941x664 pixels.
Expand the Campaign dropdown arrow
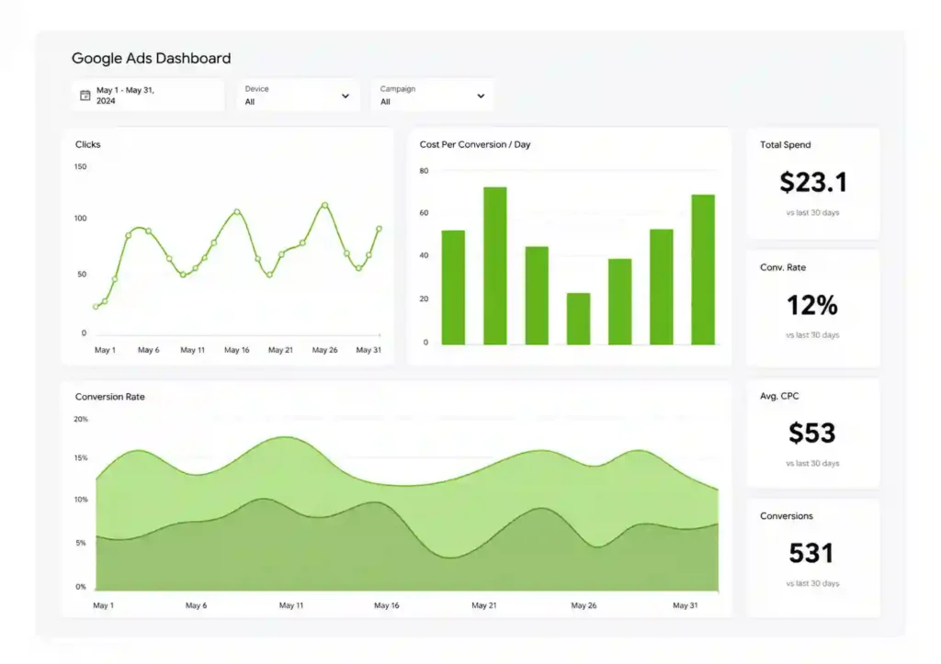pyautogui.click(x=481, y=96)
